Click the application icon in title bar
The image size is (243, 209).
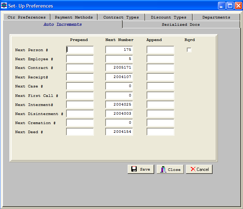4,6
